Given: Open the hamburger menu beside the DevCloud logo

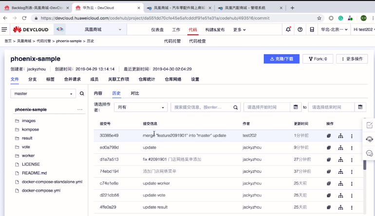Looking at the screenshot, I should coord(4,30).
